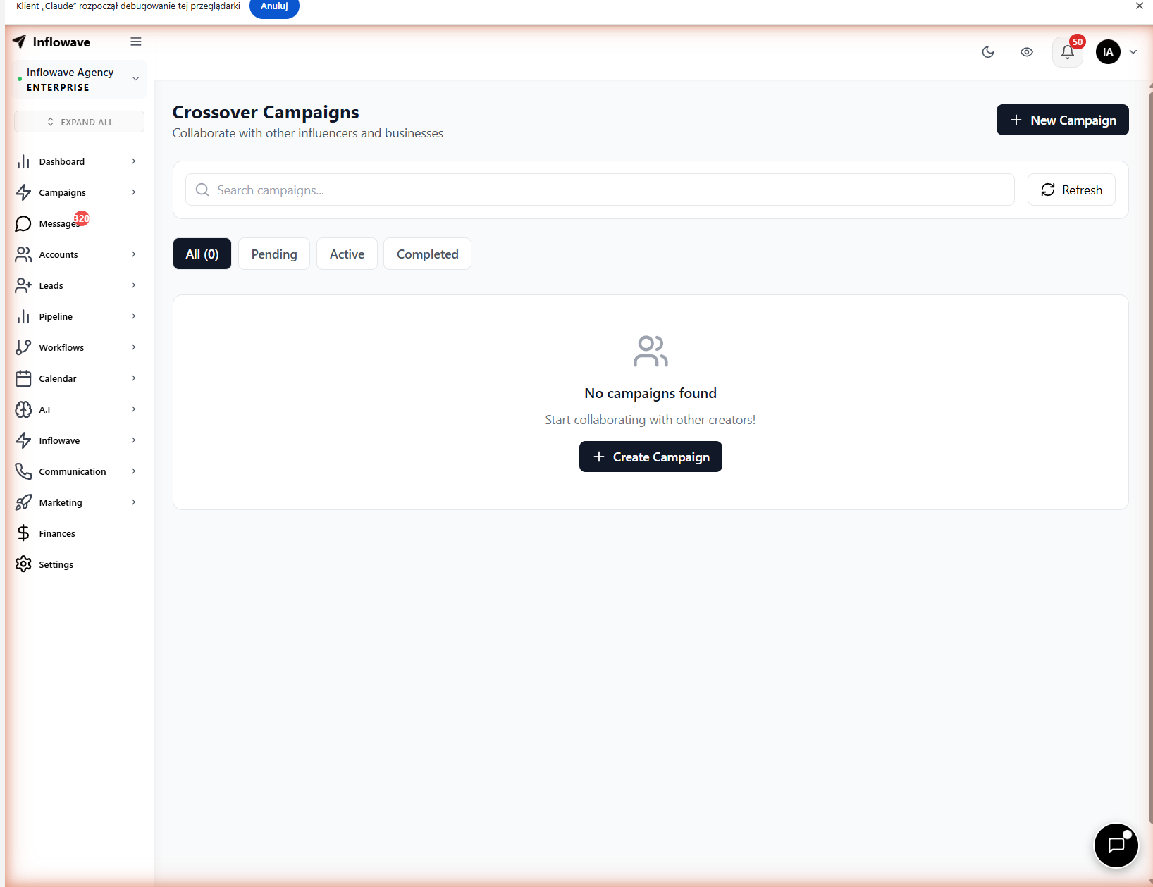Click the Expand All control
The width and height of the screenshot is (1153, 887).
click(x=79, y=121)
